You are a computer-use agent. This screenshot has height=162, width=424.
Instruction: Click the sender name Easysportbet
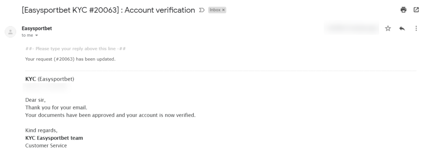37,29
